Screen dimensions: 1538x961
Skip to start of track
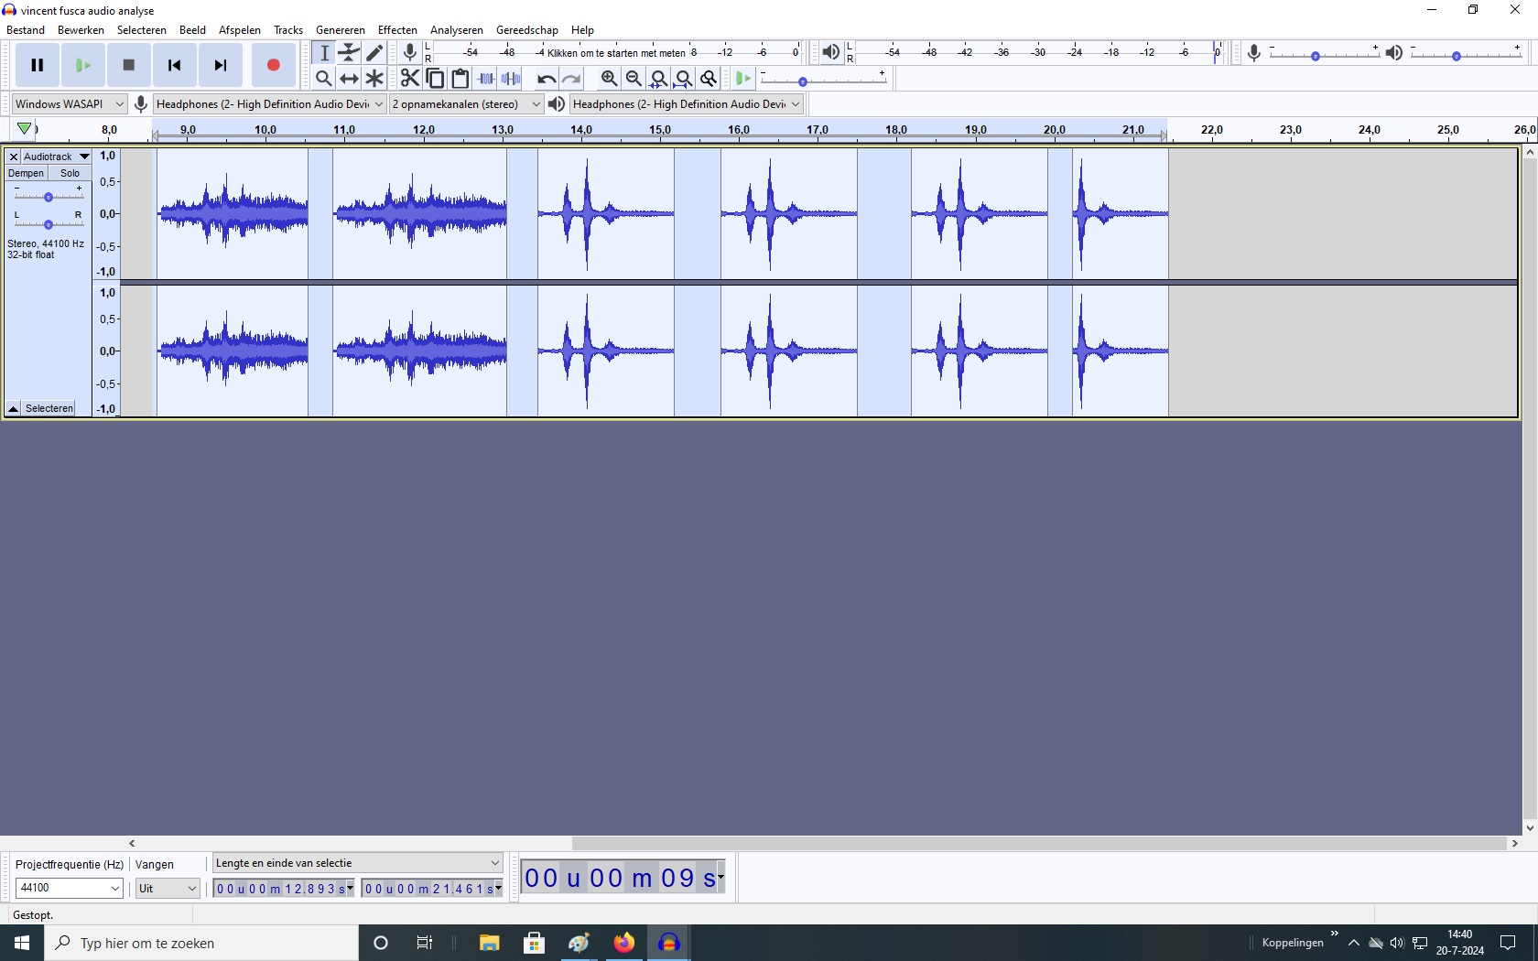[x=174, y=65]
